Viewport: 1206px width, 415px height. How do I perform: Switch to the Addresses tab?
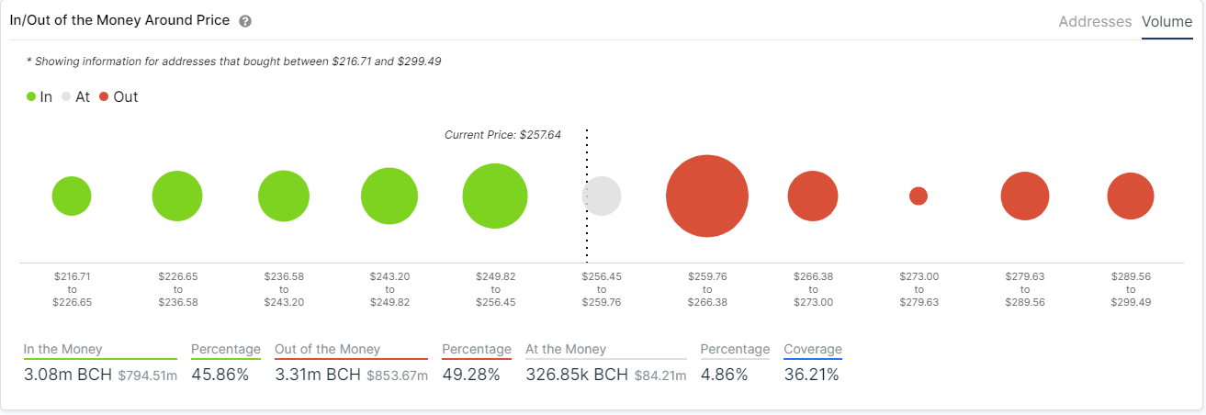(x=1095, y=21)
